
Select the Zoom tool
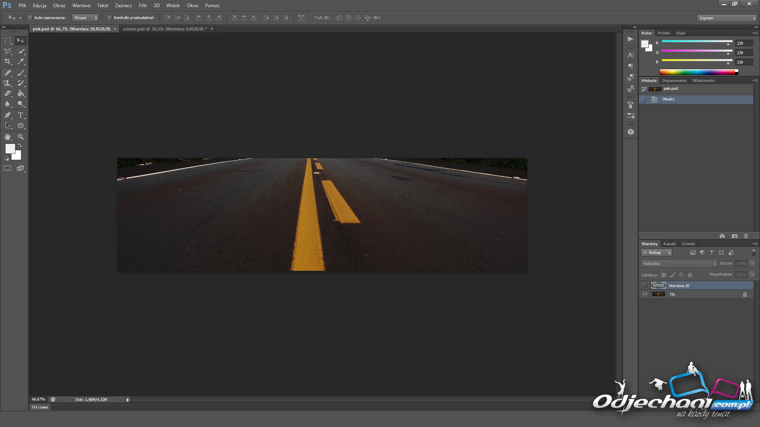pyautogui.click(x=21, y=137)
